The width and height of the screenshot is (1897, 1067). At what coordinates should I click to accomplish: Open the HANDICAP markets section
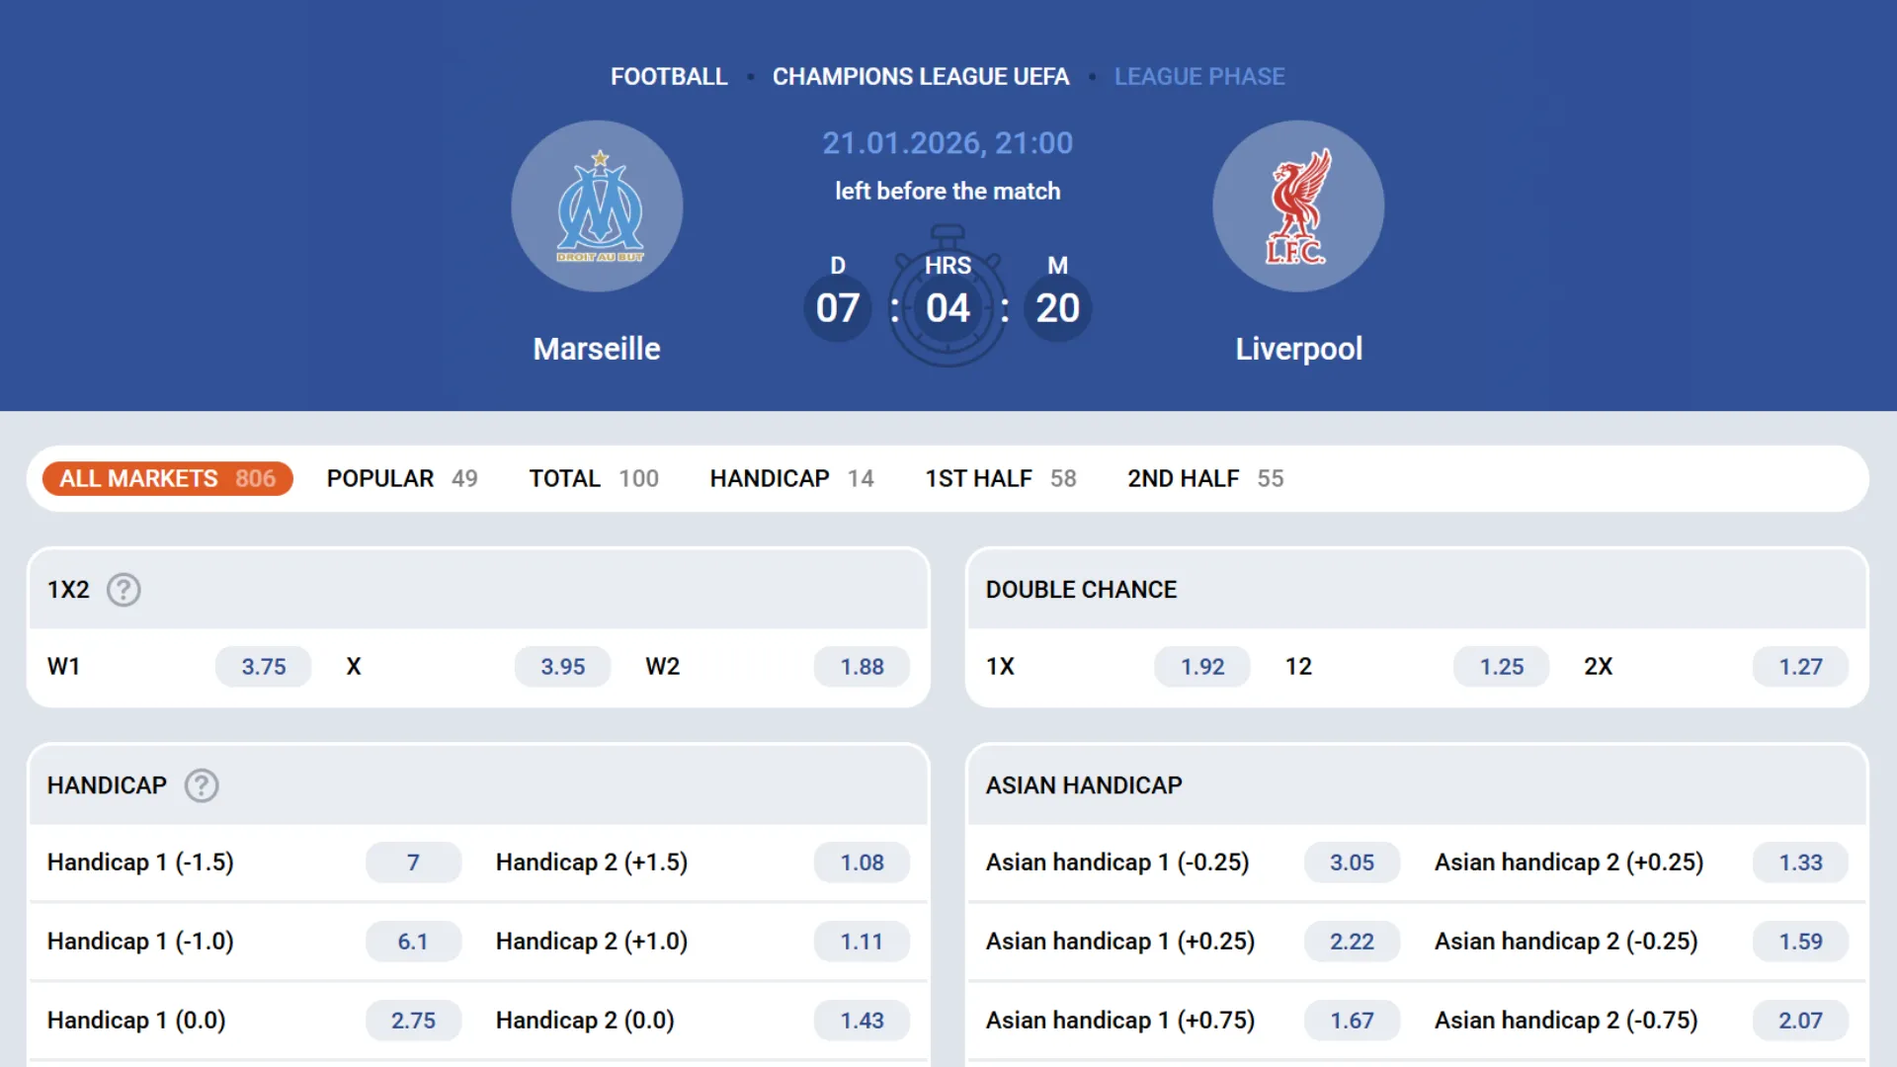pyautogui.click(x=790, y=478)
